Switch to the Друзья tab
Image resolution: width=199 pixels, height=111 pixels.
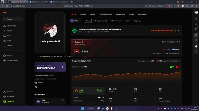coord(83,14)
